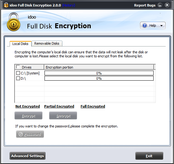The image size is (174, 164).
Task: Open Advanced Settings
Action: [x=28, y=156]
